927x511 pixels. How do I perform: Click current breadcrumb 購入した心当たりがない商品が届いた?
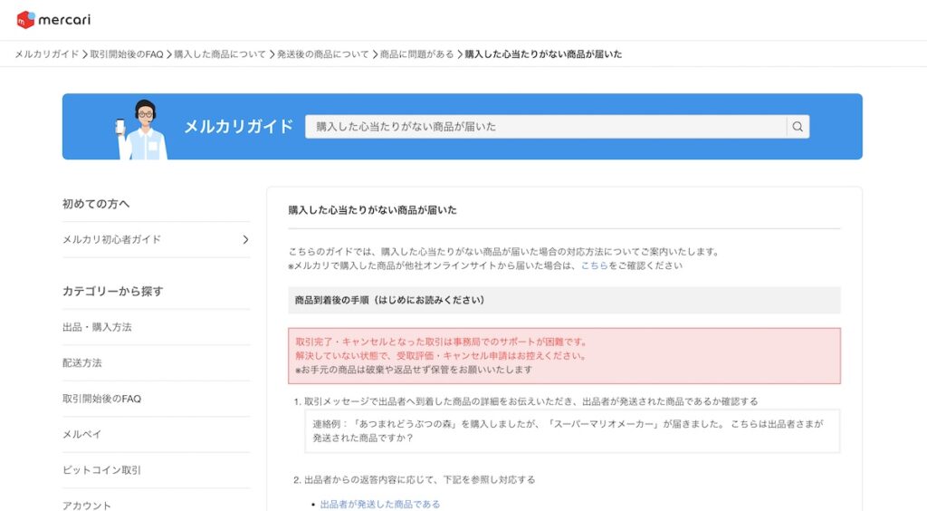tap(543, 54)
